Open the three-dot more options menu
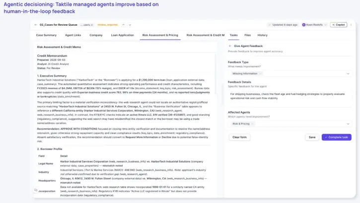 coord(351,25)
